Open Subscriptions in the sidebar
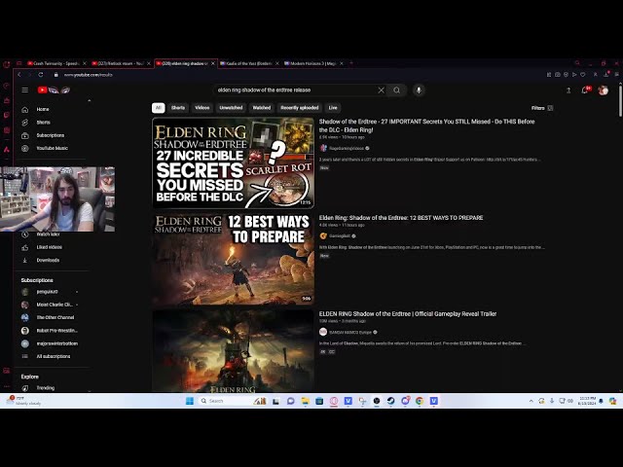Viewport: 623px width, 467px height. [x=52, y=135]
